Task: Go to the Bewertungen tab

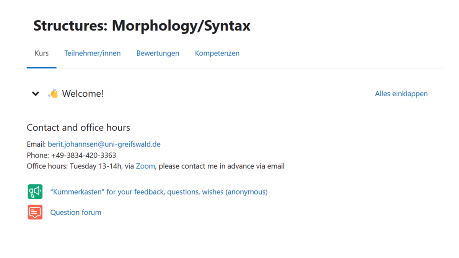Action: (x=158, y=54)
